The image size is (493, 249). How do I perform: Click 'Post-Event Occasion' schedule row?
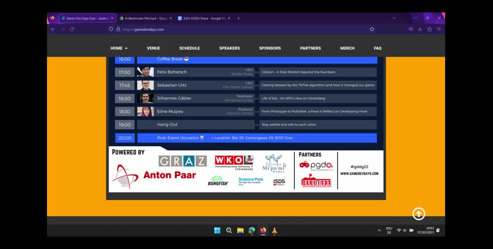point(257,138)
